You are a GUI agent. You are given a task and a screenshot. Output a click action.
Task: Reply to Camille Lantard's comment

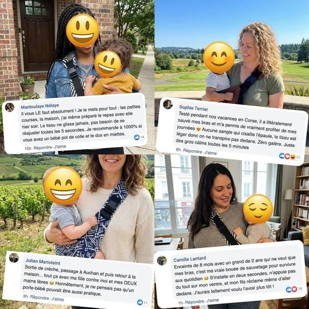tap(194, 302)
